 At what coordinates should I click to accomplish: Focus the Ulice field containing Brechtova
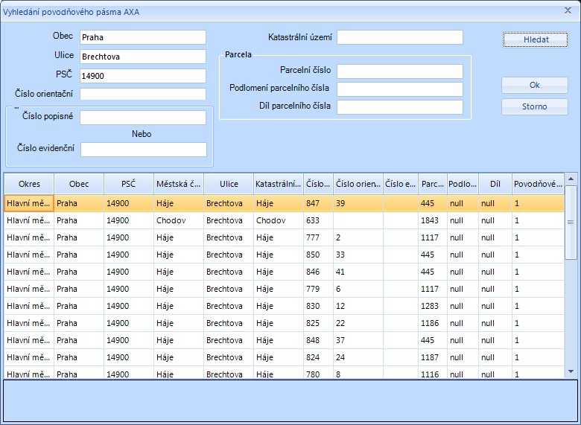click(x=143, y=57)
